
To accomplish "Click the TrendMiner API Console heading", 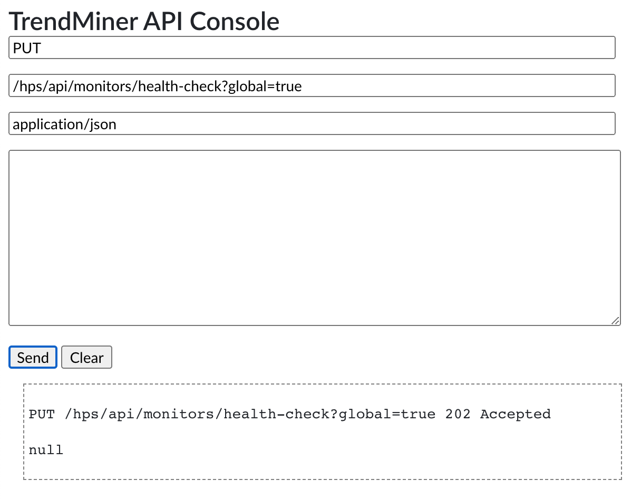I will coord(144,21).
